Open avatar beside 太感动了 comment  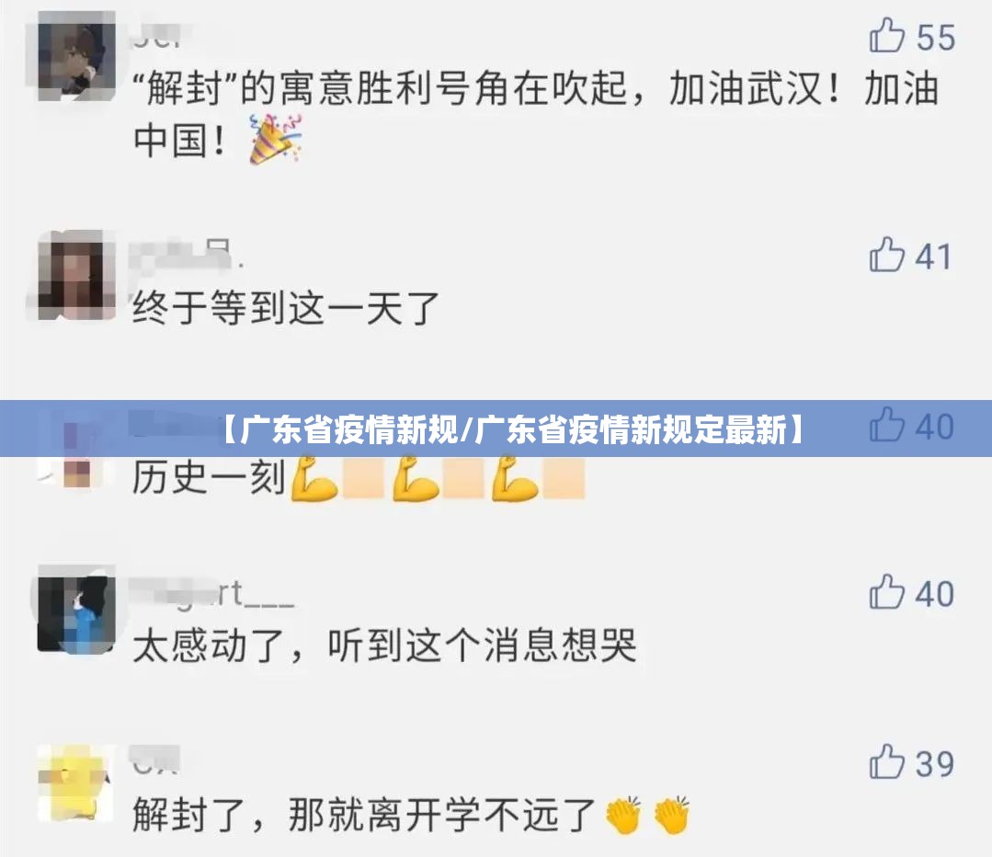pos(76,609)
